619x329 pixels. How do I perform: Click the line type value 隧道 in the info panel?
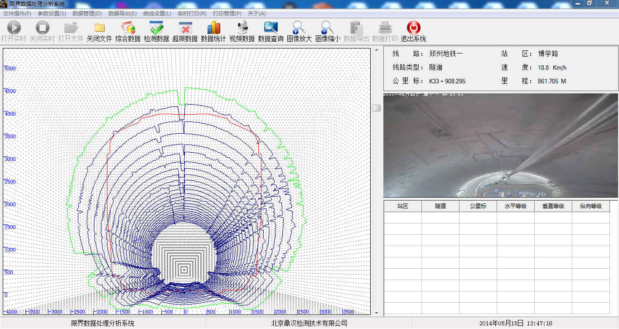[x=436, y=68]
